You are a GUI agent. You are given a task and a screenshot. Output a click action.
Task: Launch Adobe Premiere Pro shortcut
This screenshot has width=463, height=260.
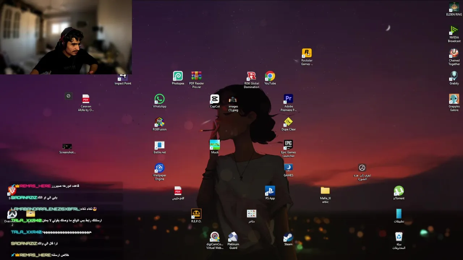(288, 103)
